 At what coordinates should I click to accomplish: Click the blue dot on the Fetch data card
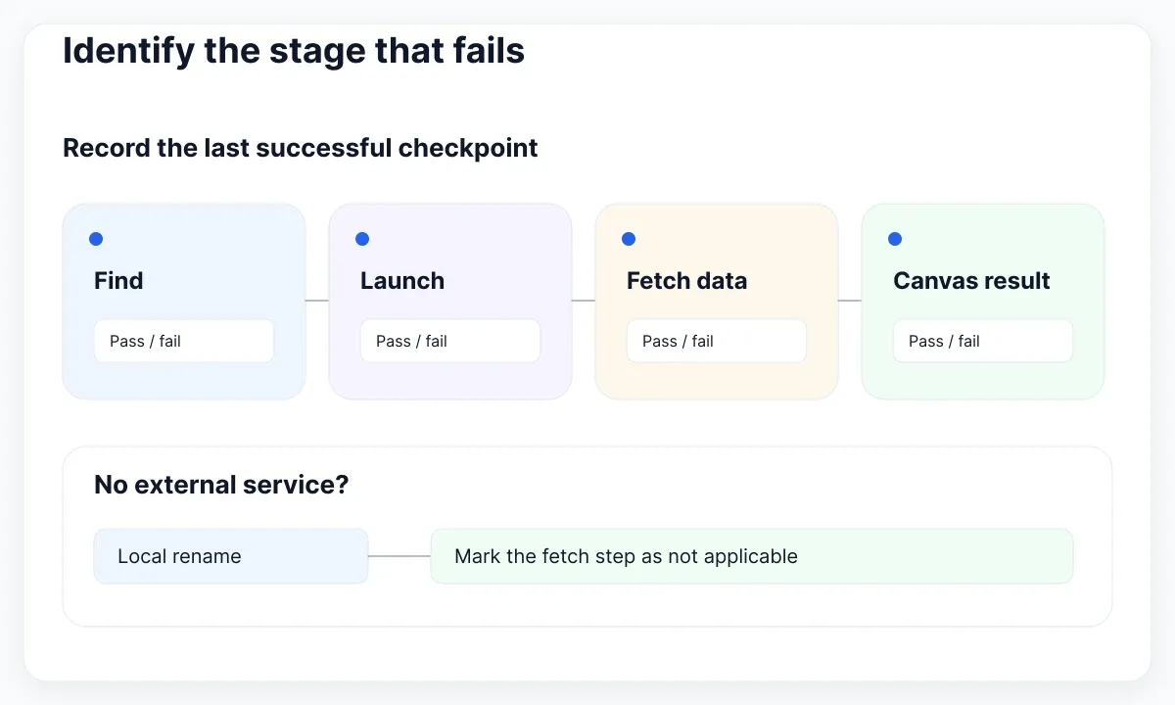(x=629, y=239)
